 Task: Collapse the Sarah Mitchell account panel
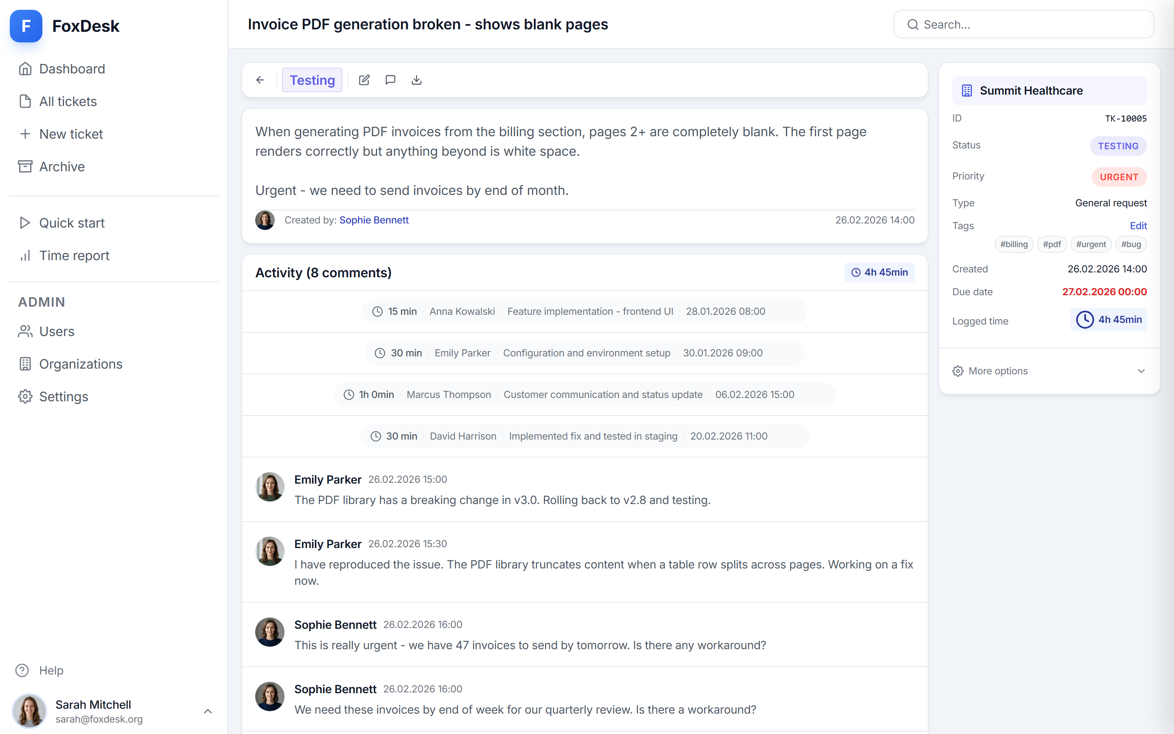click(208, 711)
